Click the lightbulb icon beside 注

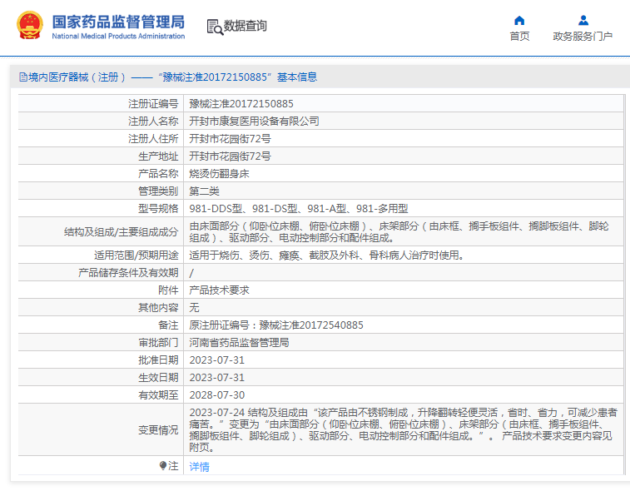click(x=163, y=466)
